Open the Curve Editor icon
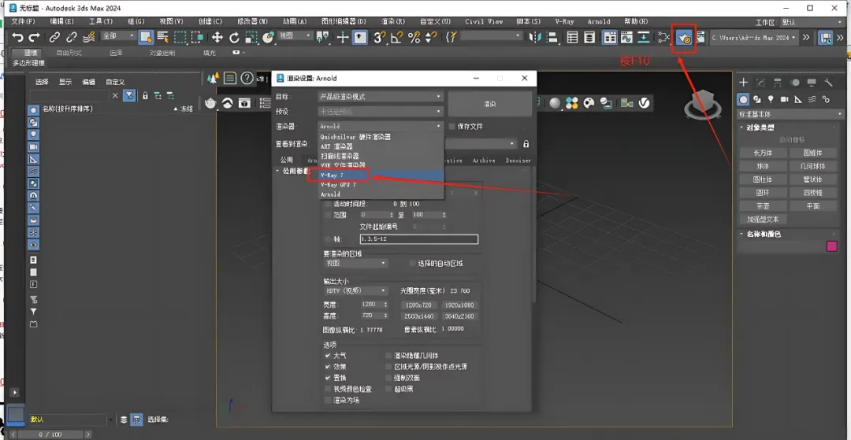 [x=627, y=38]
